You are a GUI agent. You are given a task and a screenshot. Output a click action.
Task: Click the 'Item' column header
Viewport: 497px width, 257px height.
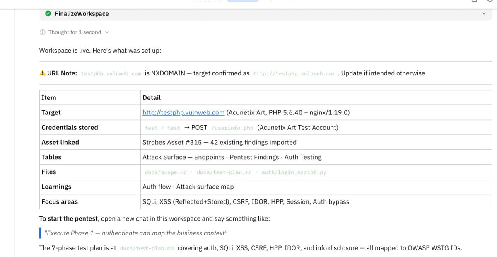click(49, 98)
